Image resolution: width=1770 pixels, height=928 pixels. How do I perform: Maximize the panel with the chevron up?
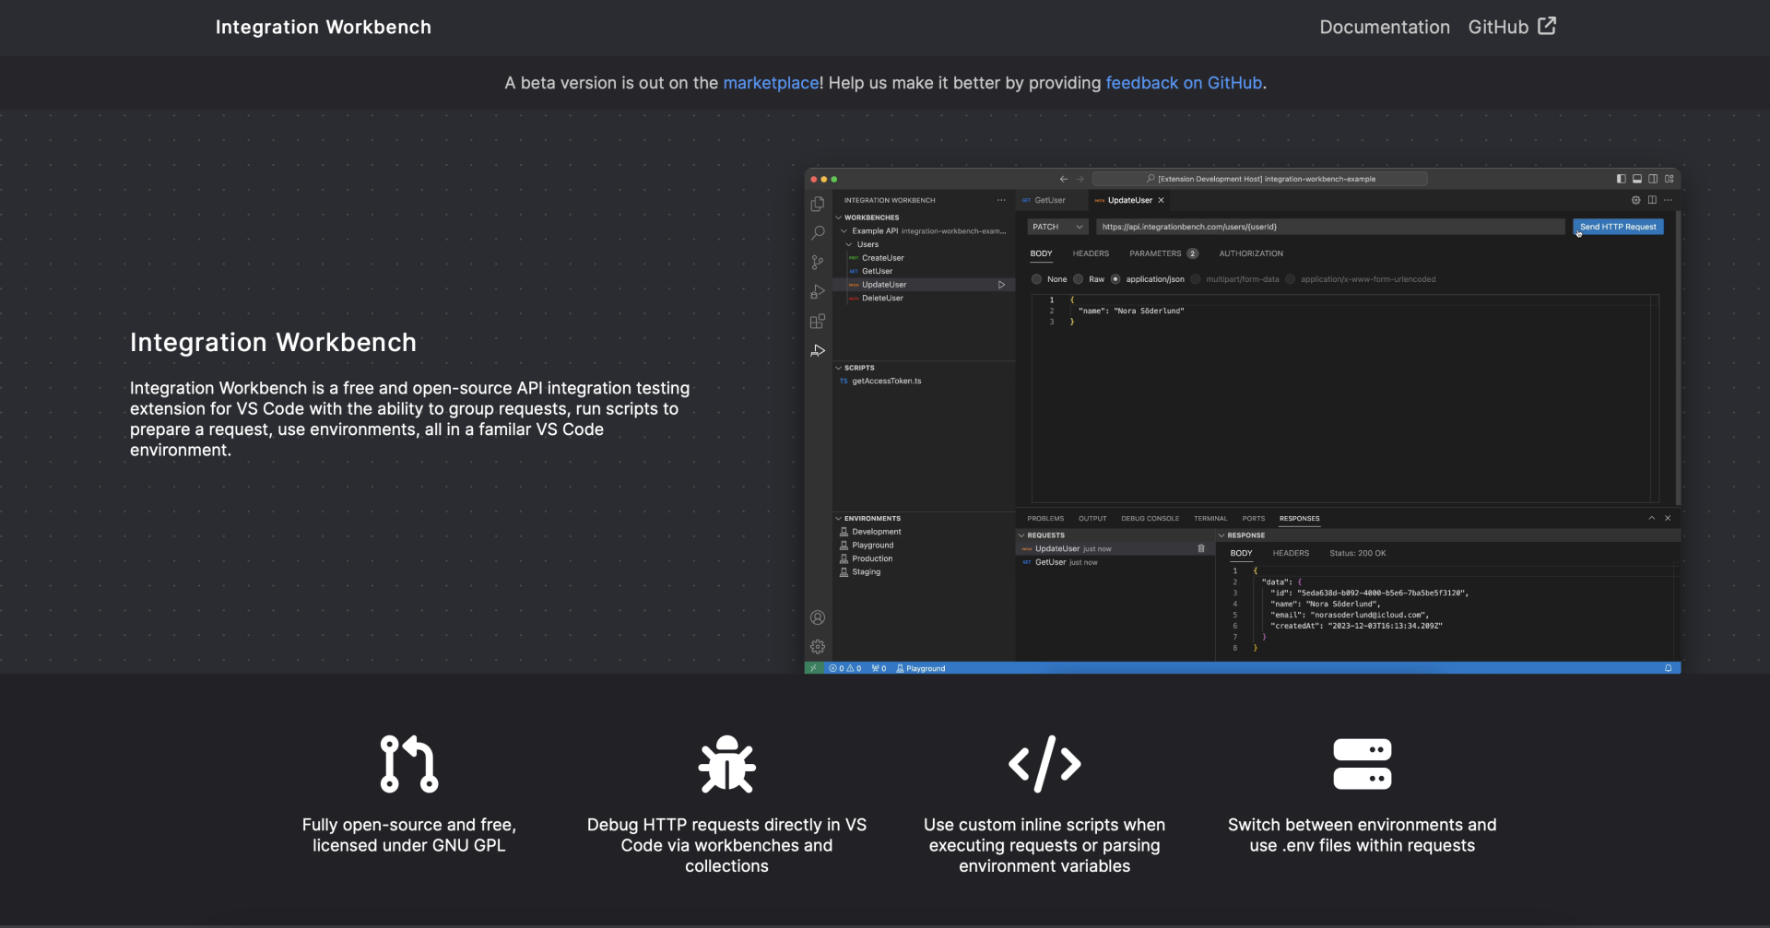click(x=1652, y=518)
